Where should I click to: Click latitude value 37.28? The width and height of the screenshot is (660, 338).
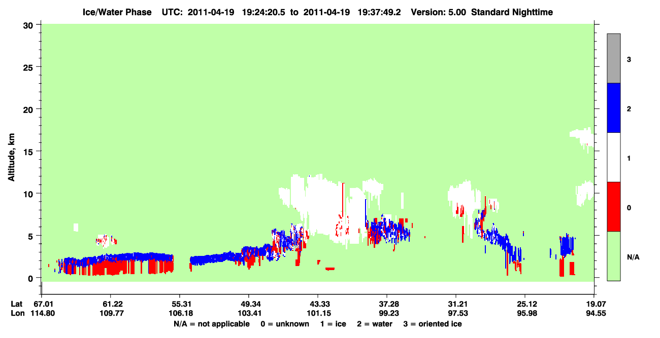tap(387, 304)
